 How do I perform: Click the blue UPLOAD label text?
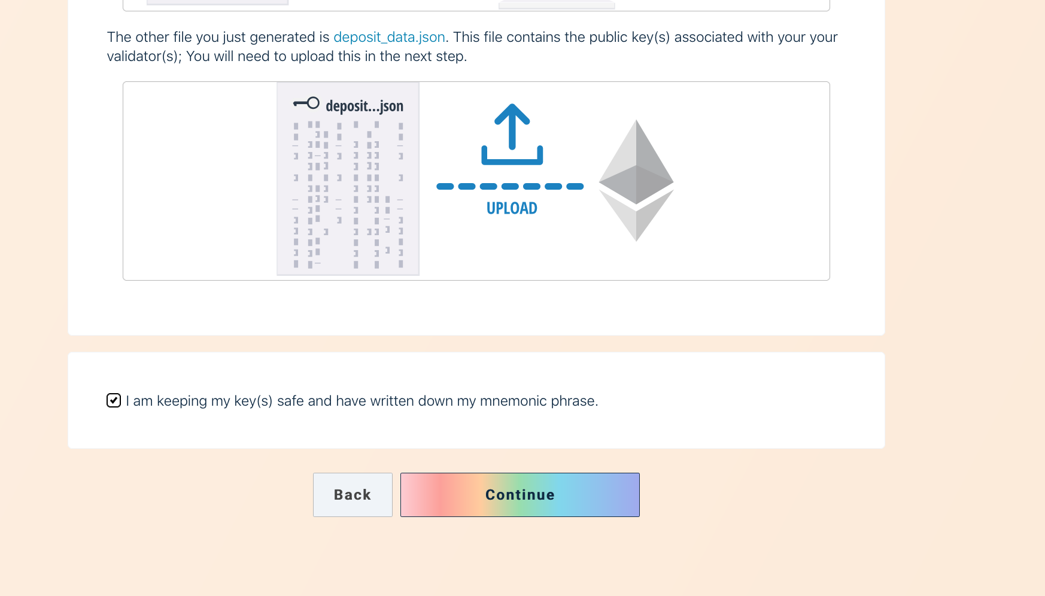click(x=512, y=208)
